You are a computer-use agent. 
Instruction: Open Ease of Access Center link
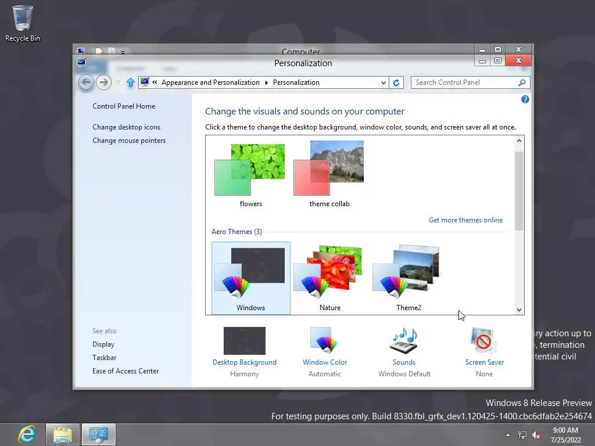pos(126,371)
